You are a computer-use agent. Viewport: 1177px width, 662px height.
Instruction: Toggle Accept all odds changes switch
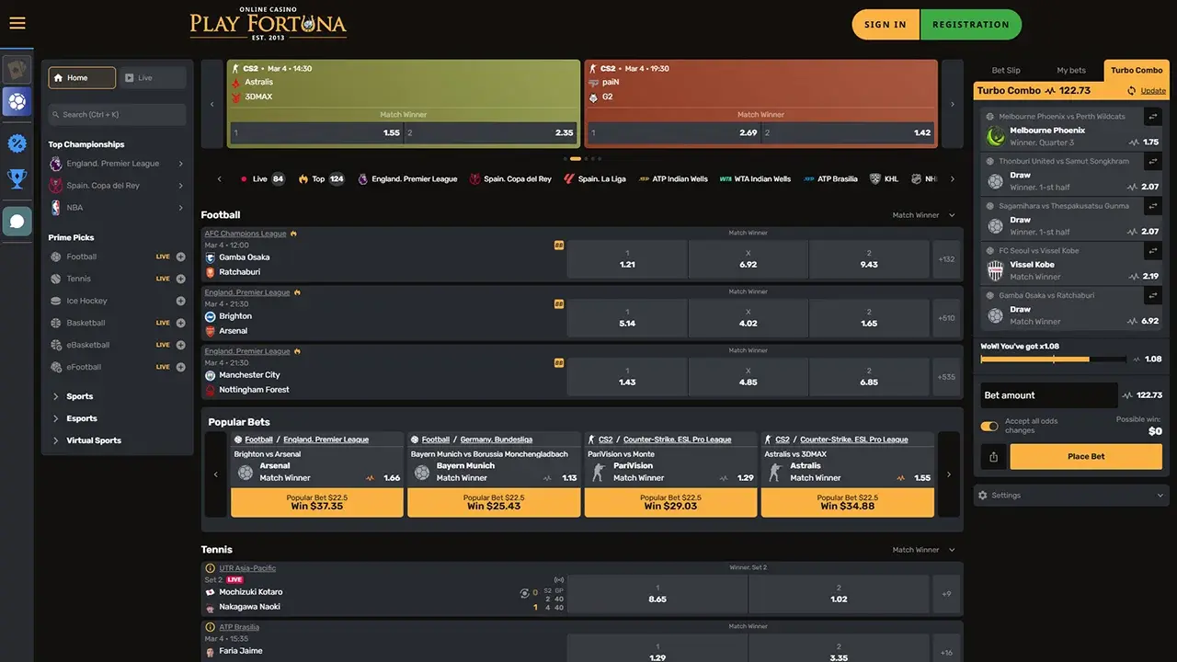pyautogui.click(x=989, y=427)
